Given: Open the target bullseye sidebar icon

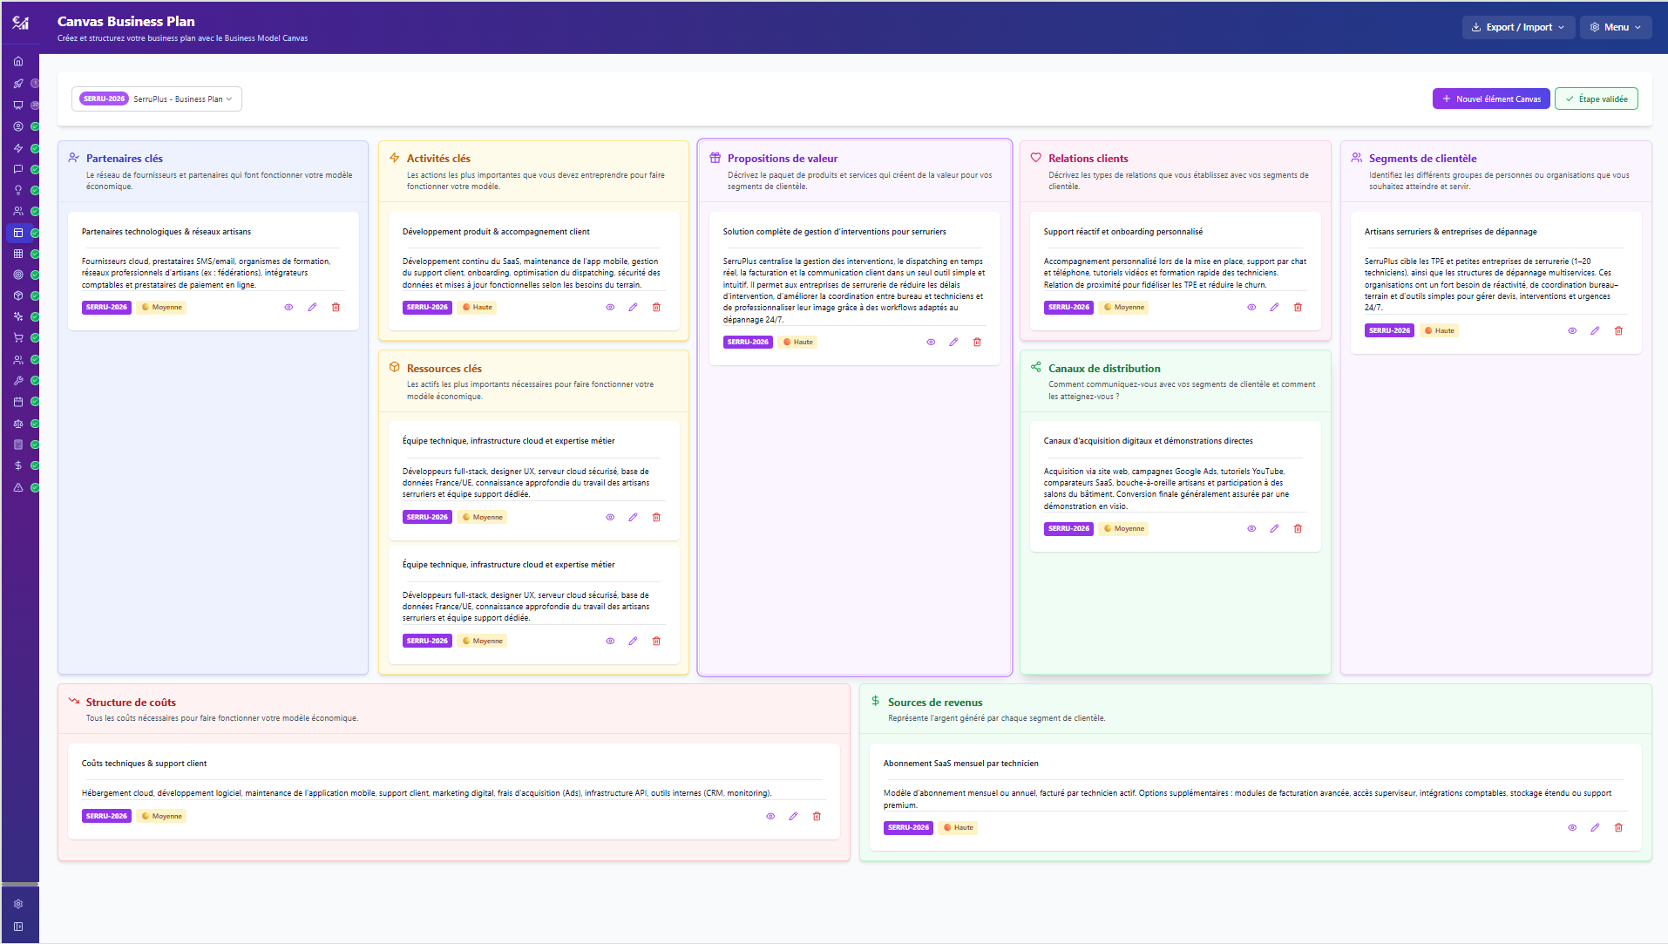Looking at the screenshot, I should [x=18, y=275].
